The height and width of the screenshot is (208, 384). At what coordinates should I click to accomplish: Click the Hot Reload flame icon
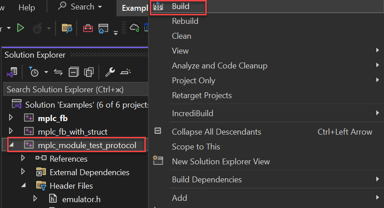(38, 28)
